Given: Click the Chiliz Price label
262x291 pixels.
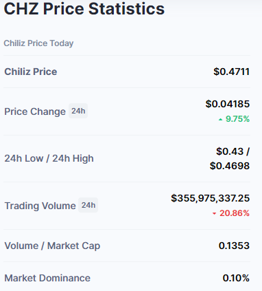Looking at the screenshot, I should (31, 72).
